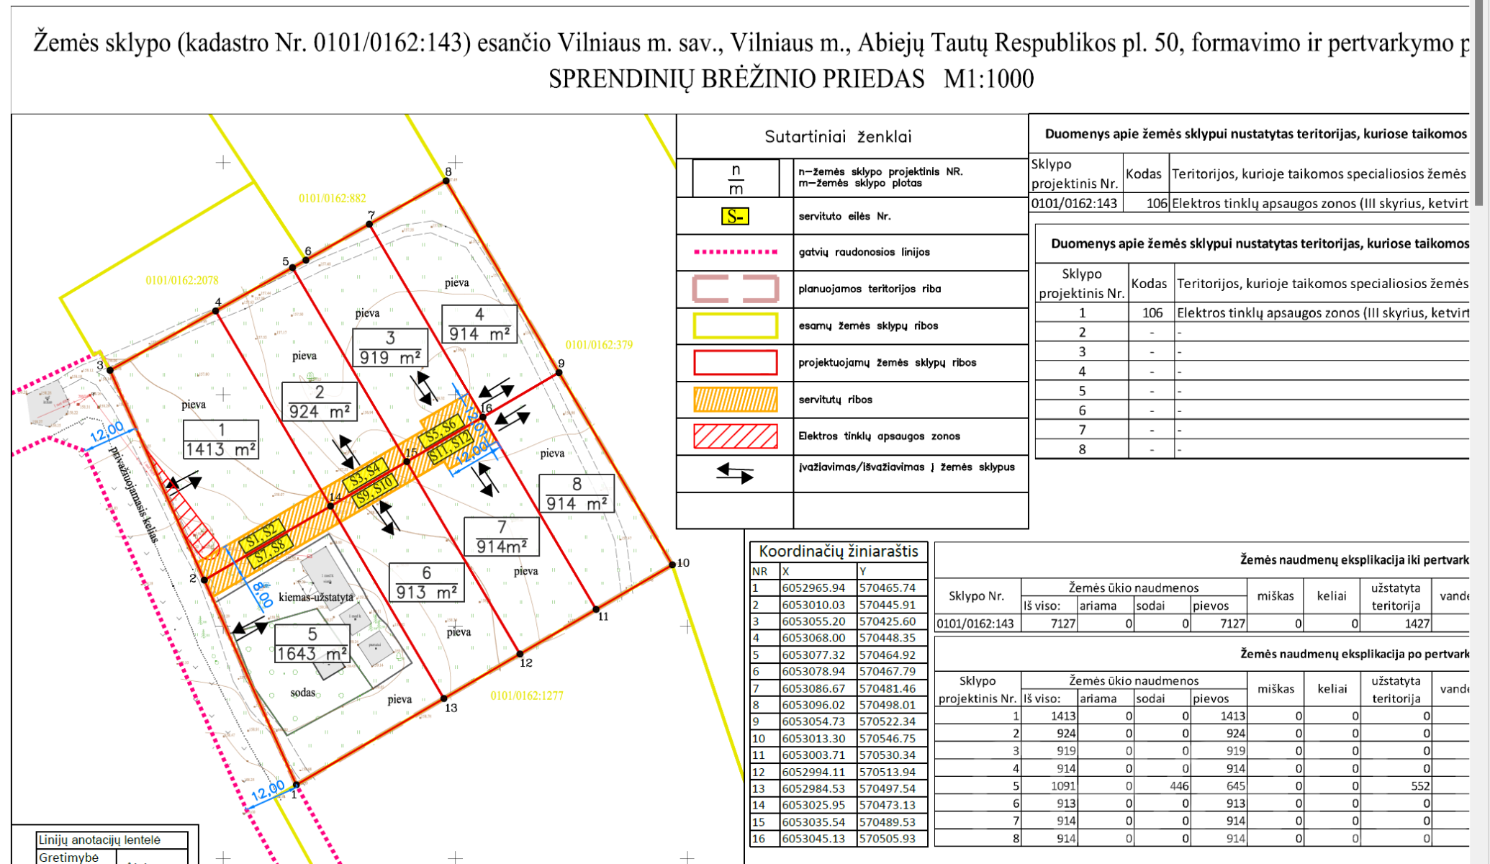Click the 'Žemės naudmenų eksplikacija iki pertvark' heading
Viewport: 1490px width, 864px height.
click(1354, 559)
